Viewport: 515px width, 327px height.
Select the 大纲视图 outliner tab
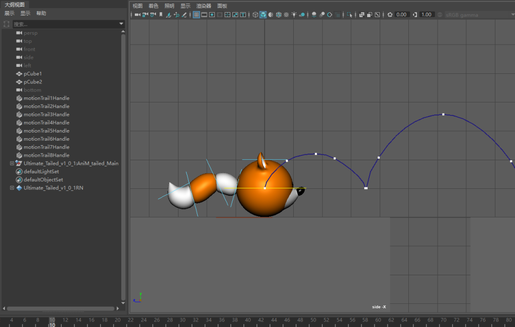tap(15, 5)
